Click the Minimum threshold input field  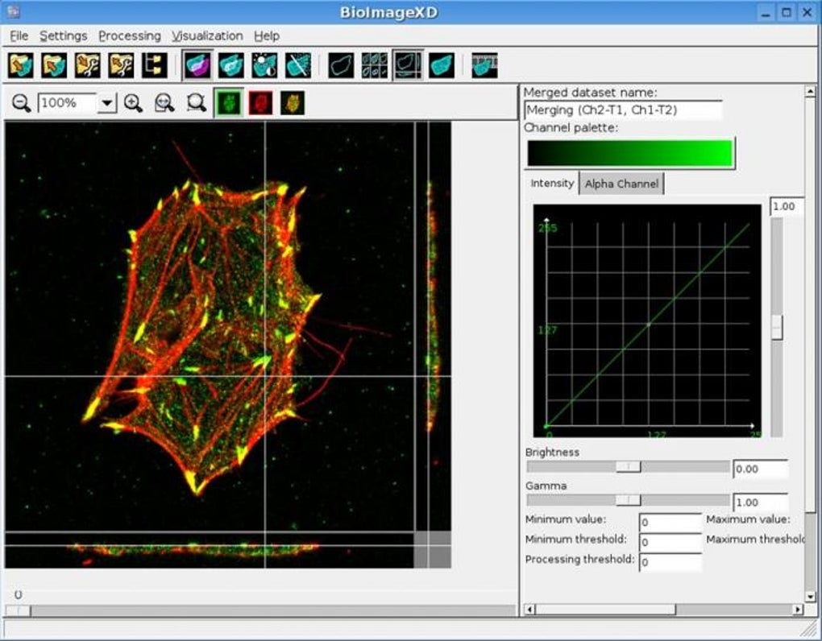pyautogui.click(x=670, y=542)
